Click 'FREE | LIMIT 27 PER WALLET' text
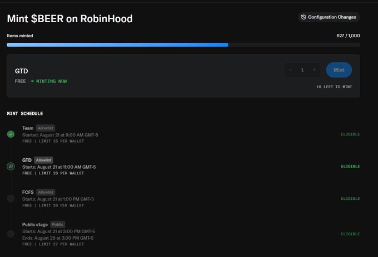Screen dimensions: 378x257 coord(53,244)
